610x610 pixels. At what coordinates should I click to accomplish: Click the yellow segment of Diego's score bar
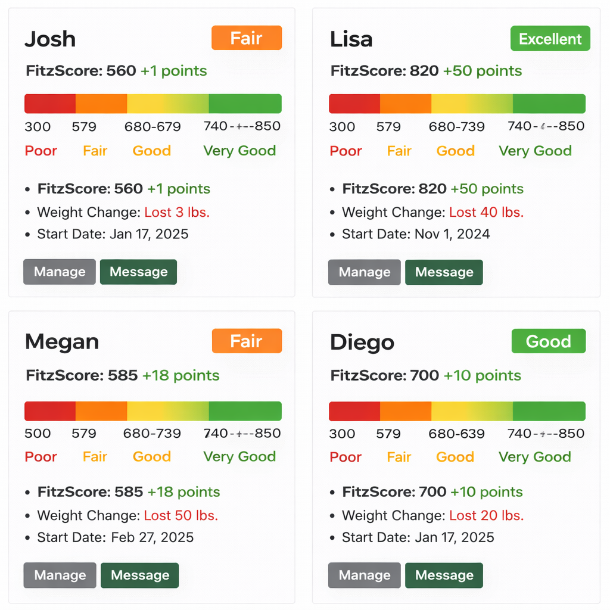coord(471,412)
